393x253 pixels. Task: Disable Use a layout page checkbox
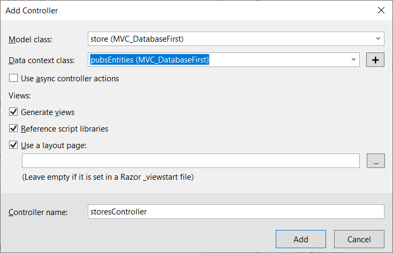(13, 145)
